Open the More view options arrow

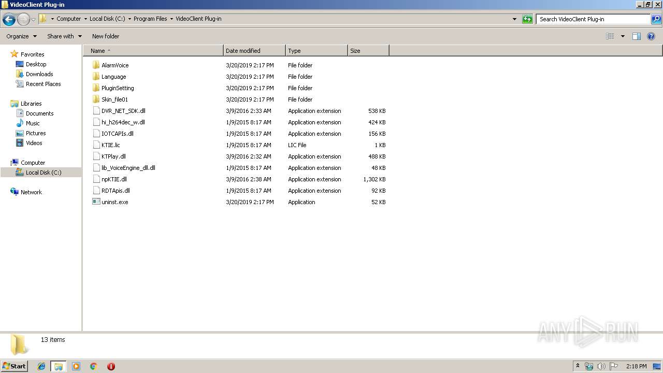click(x=623, y=36)
